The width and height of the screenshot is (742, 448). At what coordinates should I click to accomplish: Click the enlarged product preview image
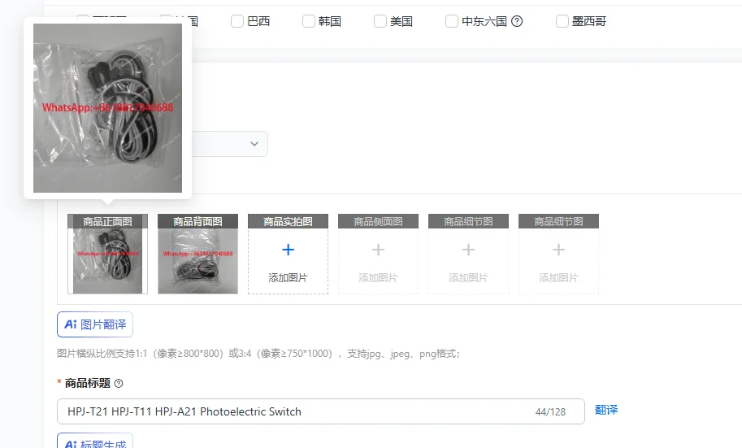coord(107,108)
